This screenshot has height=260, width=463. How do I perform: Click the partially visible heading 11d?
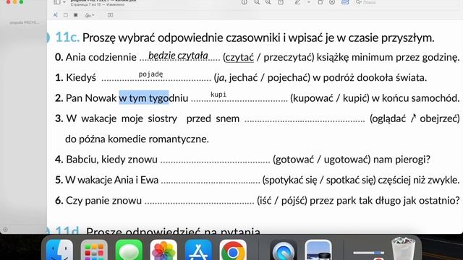pos(67,230)
